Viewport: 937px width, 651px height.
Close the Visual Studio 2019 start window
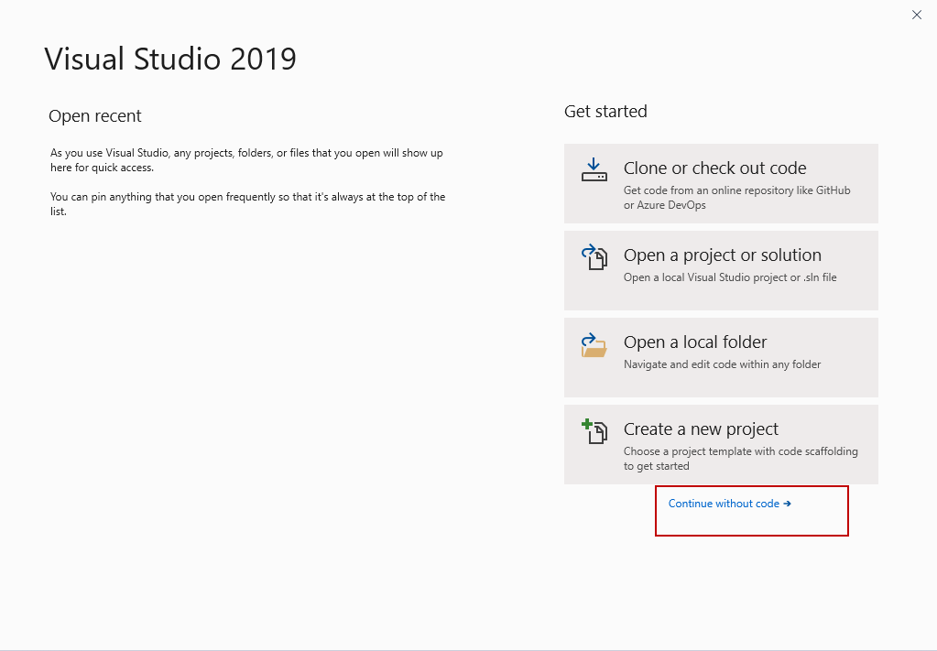pos(917,15)
